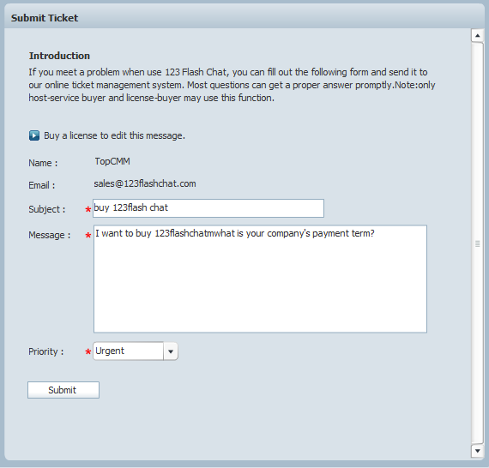Click the red asterisk beside Subject
Image resolution: width=489 pixels, height=468 pixels.
coord(88,209)
